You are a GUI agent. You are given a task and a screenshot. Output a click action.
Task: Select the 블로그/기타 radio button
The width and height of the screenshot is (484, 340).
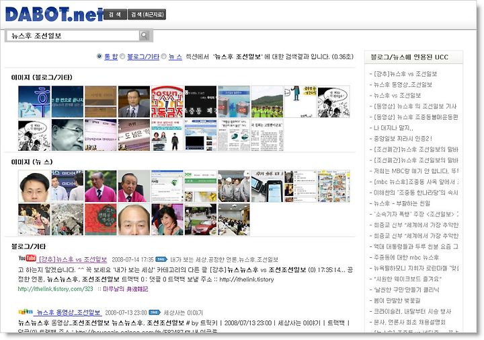tap(122, 57)
